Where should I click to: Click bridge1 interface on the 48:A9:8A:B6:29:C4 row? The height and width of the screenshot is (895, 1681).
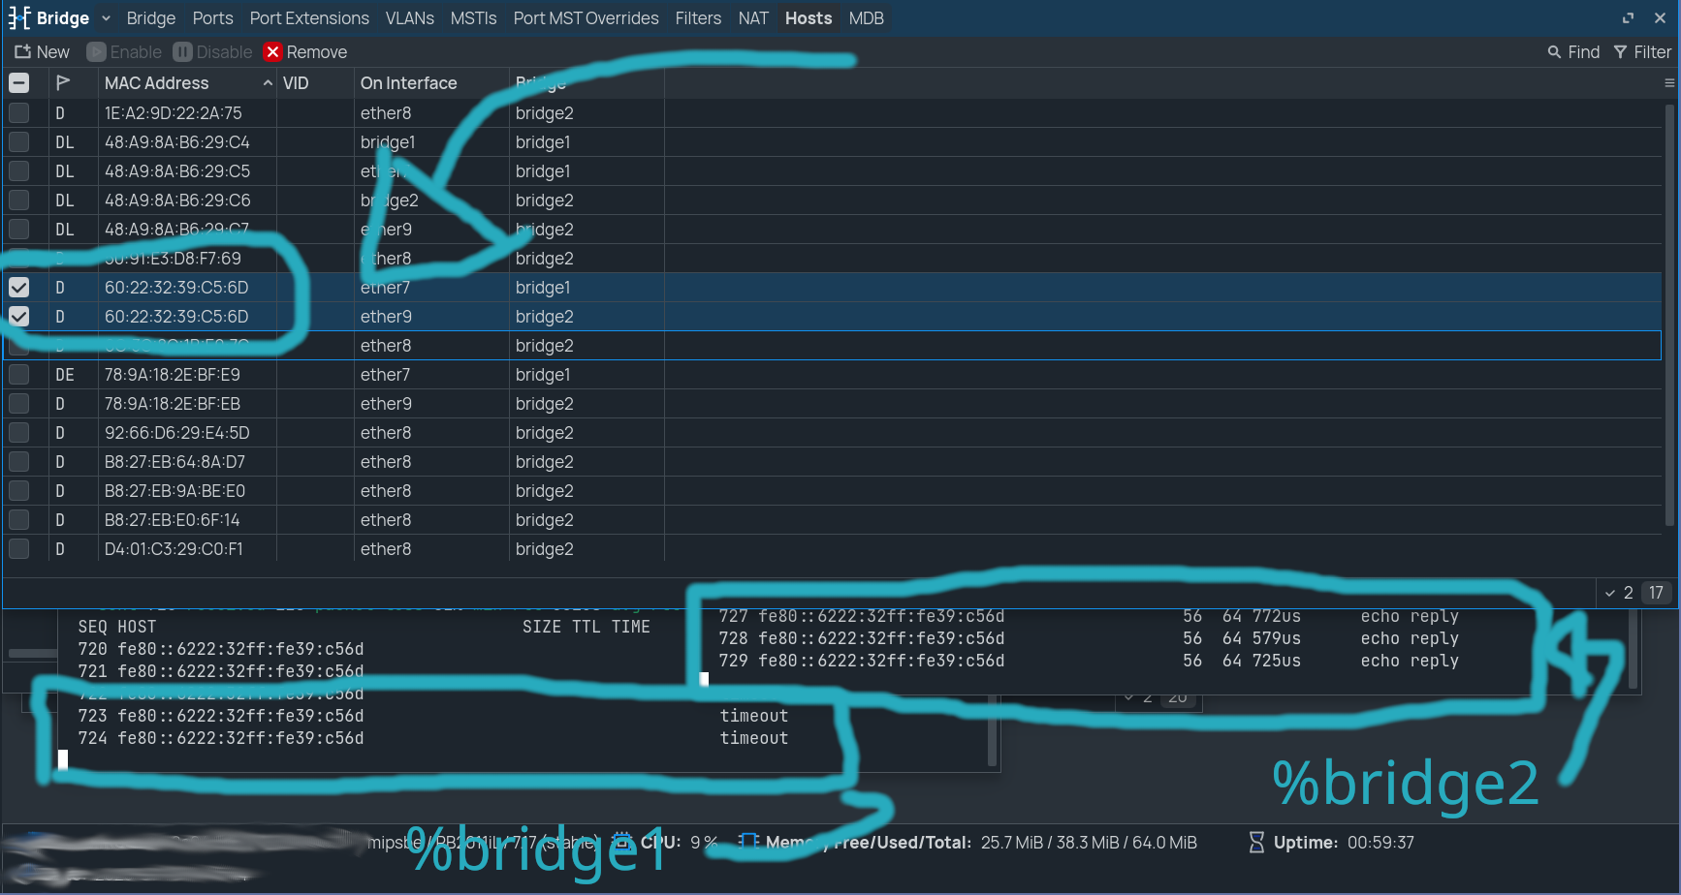(x=388, y=142)
